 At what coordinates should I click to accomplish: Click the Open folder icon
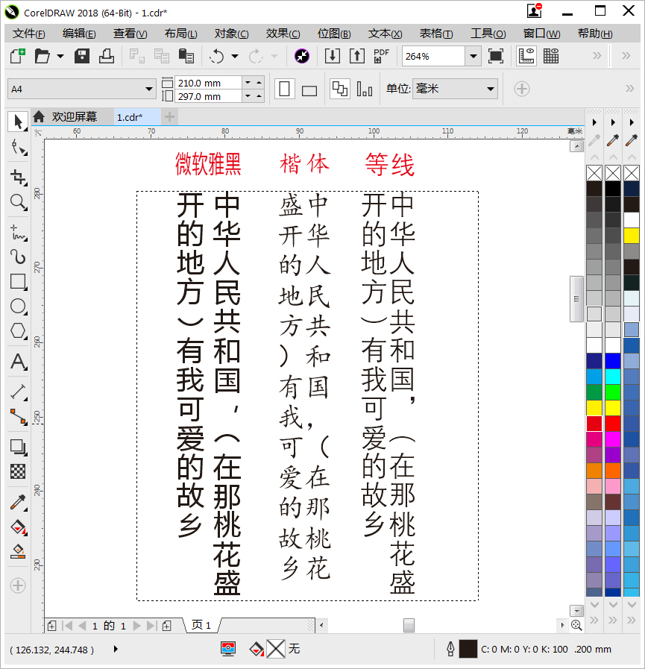43,56
